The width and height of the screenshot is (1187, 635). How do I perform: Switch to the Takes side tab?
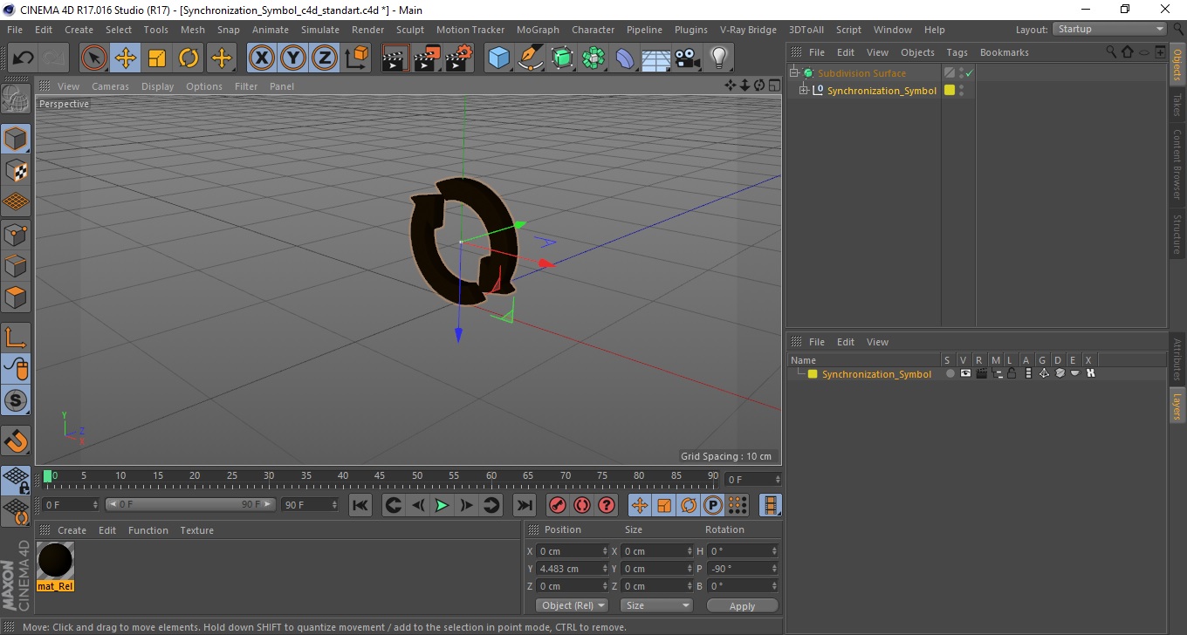pos(1177,105)
